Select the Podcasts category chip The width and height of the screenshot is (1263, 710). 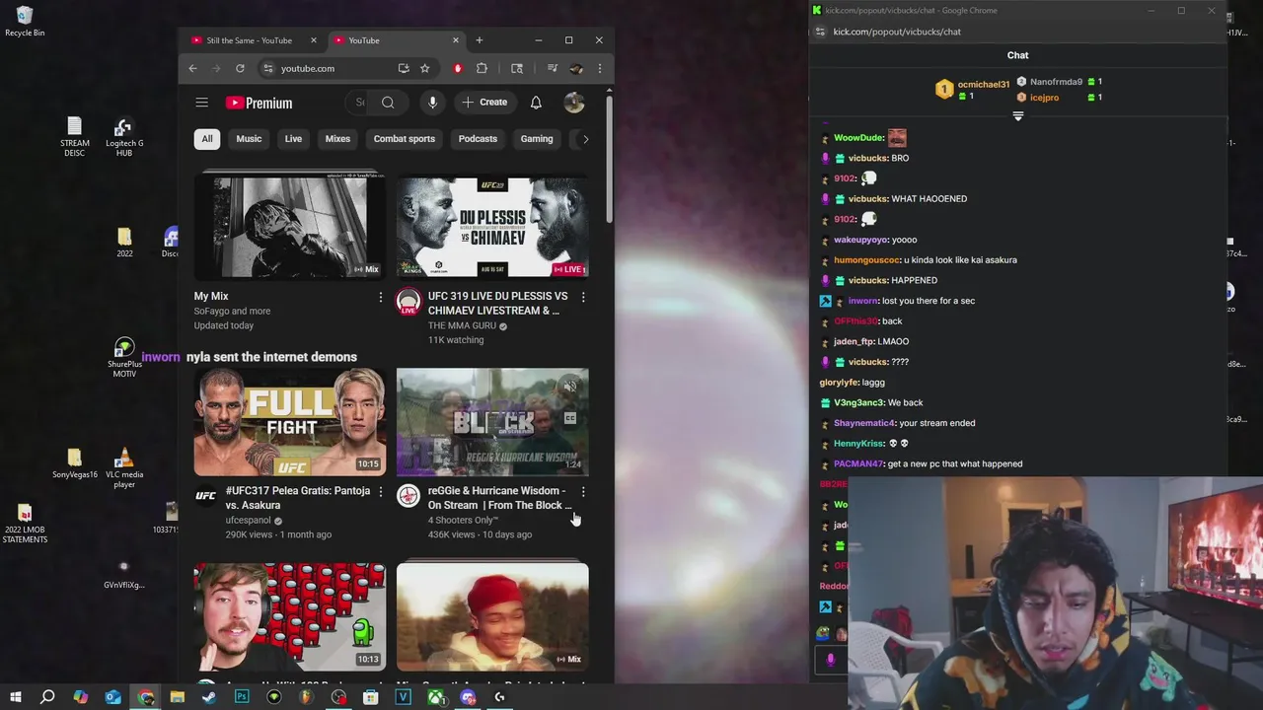[x=478, y=139]
